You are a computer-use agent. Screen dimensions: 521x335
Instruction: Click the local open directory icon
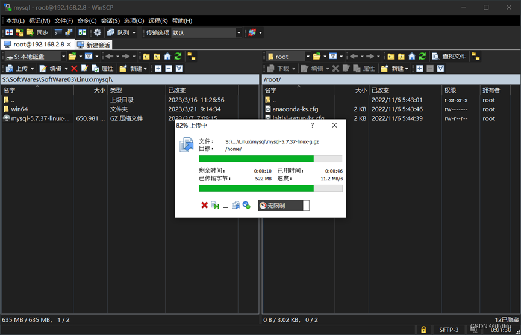[72, 57]
